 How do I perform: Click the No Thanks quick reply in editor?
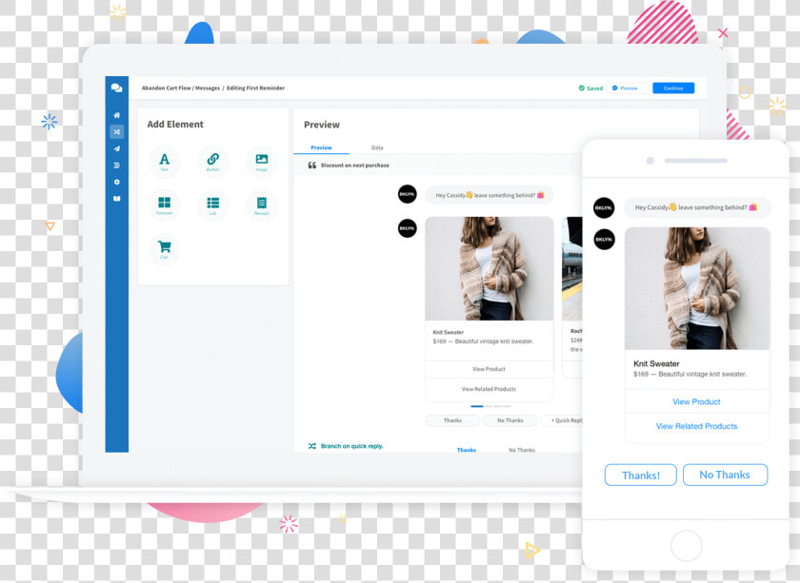pos(510,420)
